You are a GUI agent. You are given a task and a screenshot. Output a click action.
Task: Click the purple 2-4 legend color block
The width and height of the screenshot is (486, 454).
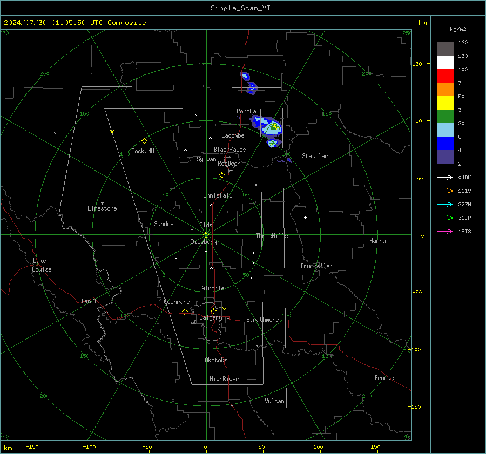(x=445, y=157)
